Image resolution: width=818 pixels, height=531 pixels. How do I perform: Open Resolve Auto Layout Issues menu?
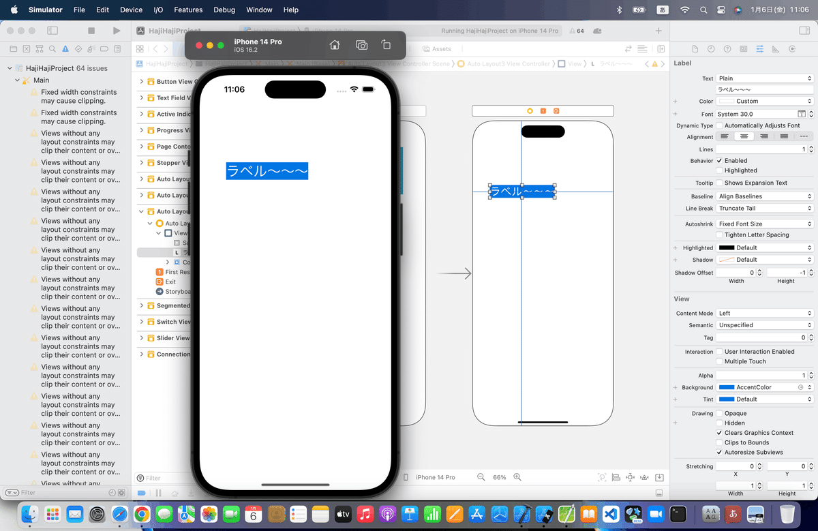click(645, 477)
